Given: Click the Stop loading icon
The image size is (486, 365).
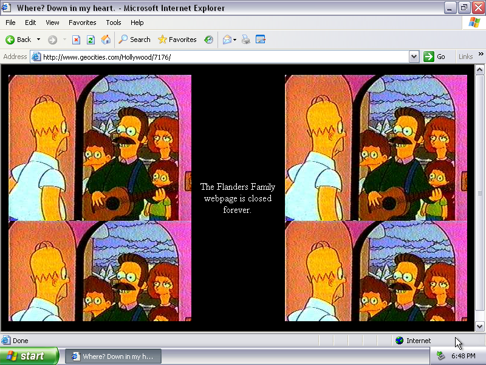Looking at the screenshot, I should (76, 40).
